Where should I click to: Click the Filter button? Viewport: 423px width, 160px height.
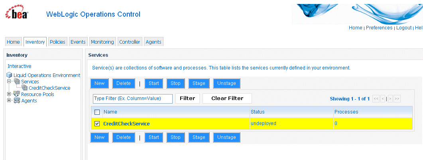(187, 98)
